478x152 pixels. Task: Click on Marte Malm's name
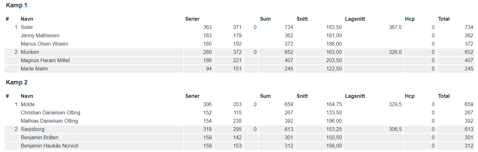pyautogui.click(x=34, y=69)
